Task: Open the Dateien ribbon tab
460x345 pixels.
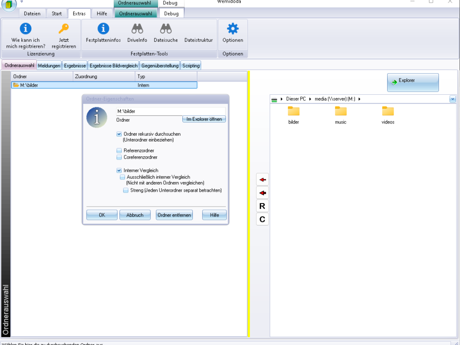Action: pyautogui.click(x=32, y=13)
